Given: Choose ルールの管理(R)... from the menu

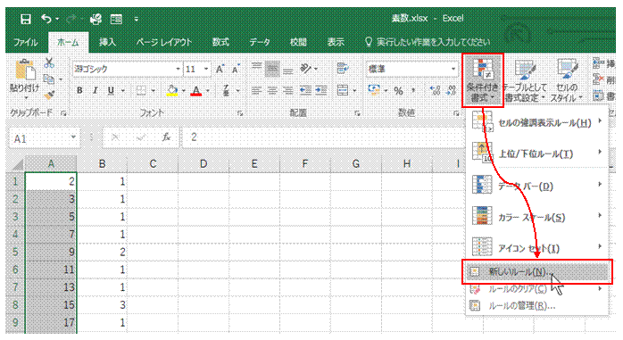Looking at the screenshot, I should (x=537, y=306).
